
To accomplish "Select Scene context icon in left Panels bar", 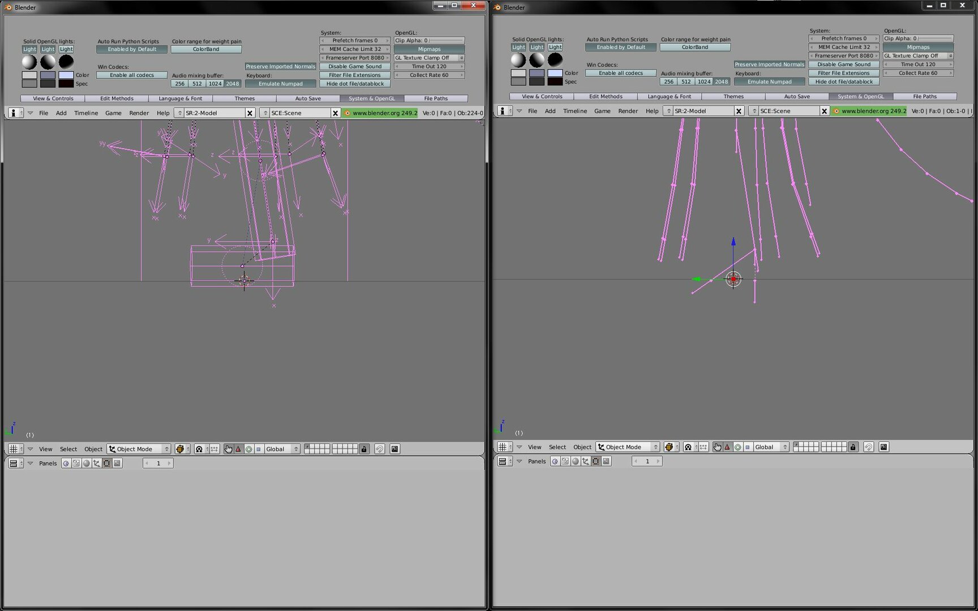I will point(117,463).
